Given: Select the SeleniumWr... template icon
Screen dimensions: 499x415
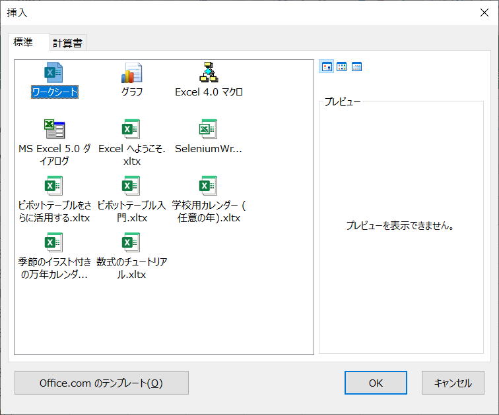Looking at the screenshot, I should tap(209, 129).
